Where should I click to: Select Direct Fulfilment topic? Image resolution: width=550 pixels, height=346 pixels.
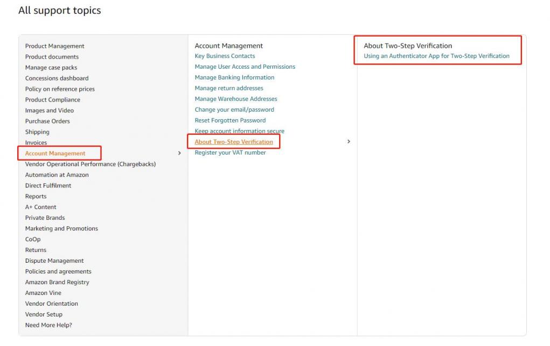tap(48, 185)
